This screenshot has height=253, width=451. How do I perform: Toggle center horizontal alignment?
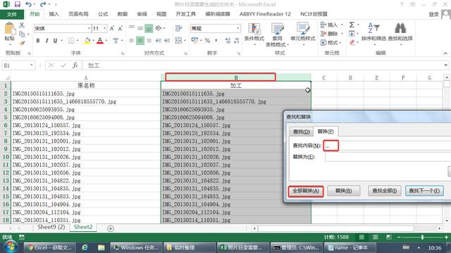click(x=140, y=41)
